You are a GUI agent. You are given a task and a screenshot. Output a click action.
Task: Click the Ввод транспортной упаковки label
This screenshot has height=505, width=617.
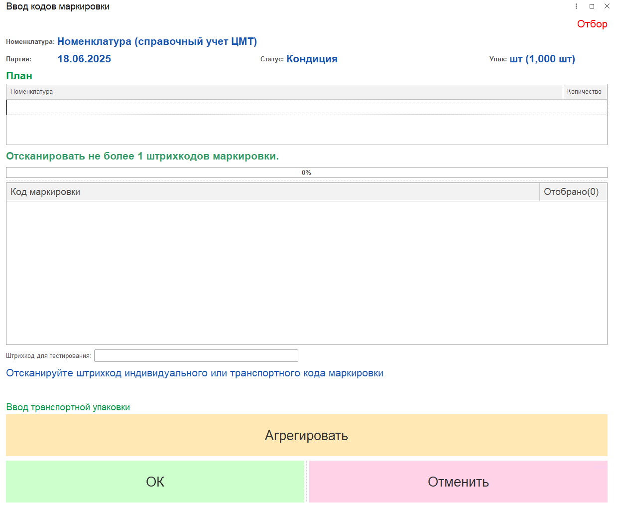pyautogui.click(x=68, y=407)
